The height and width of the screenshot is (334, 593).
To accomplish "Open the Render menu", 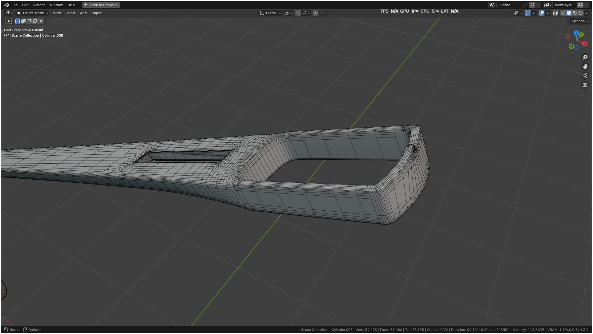I will click(39, 5).
